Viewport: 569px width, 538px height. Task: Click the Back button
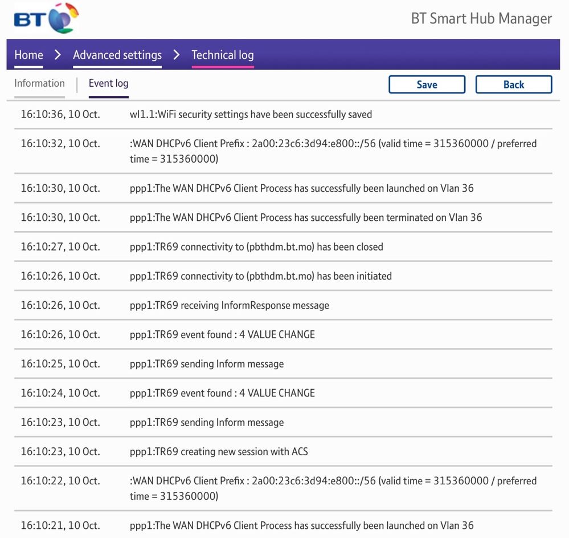pyautogui.click(x=513, y=84)
